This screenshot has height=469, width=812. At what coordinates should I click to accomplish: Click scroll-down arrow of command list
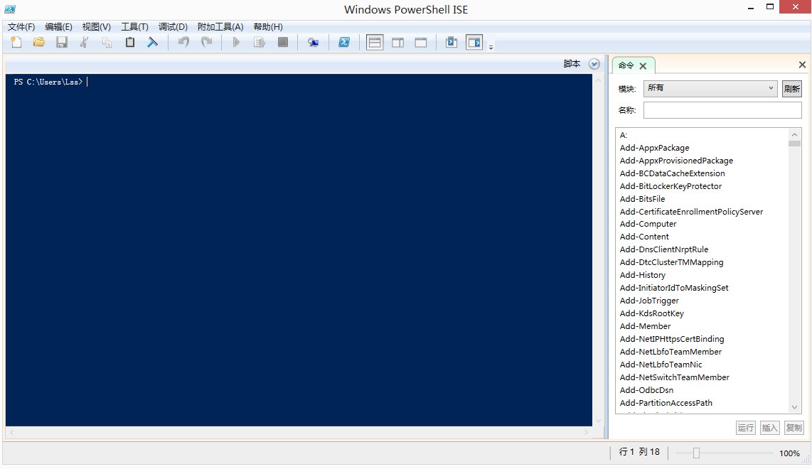coord(794,407)
